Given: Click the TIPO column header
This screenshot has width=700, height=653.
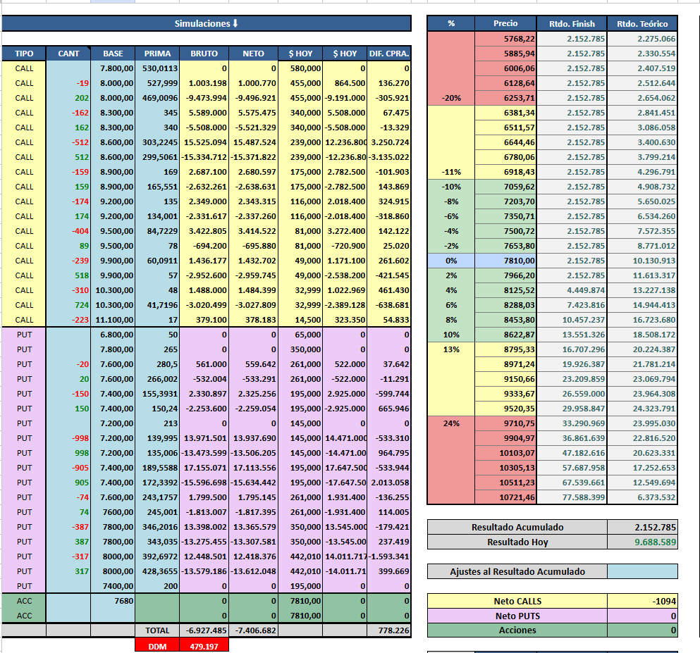Looking at the screenshot, I should click(x=24, y=54).
